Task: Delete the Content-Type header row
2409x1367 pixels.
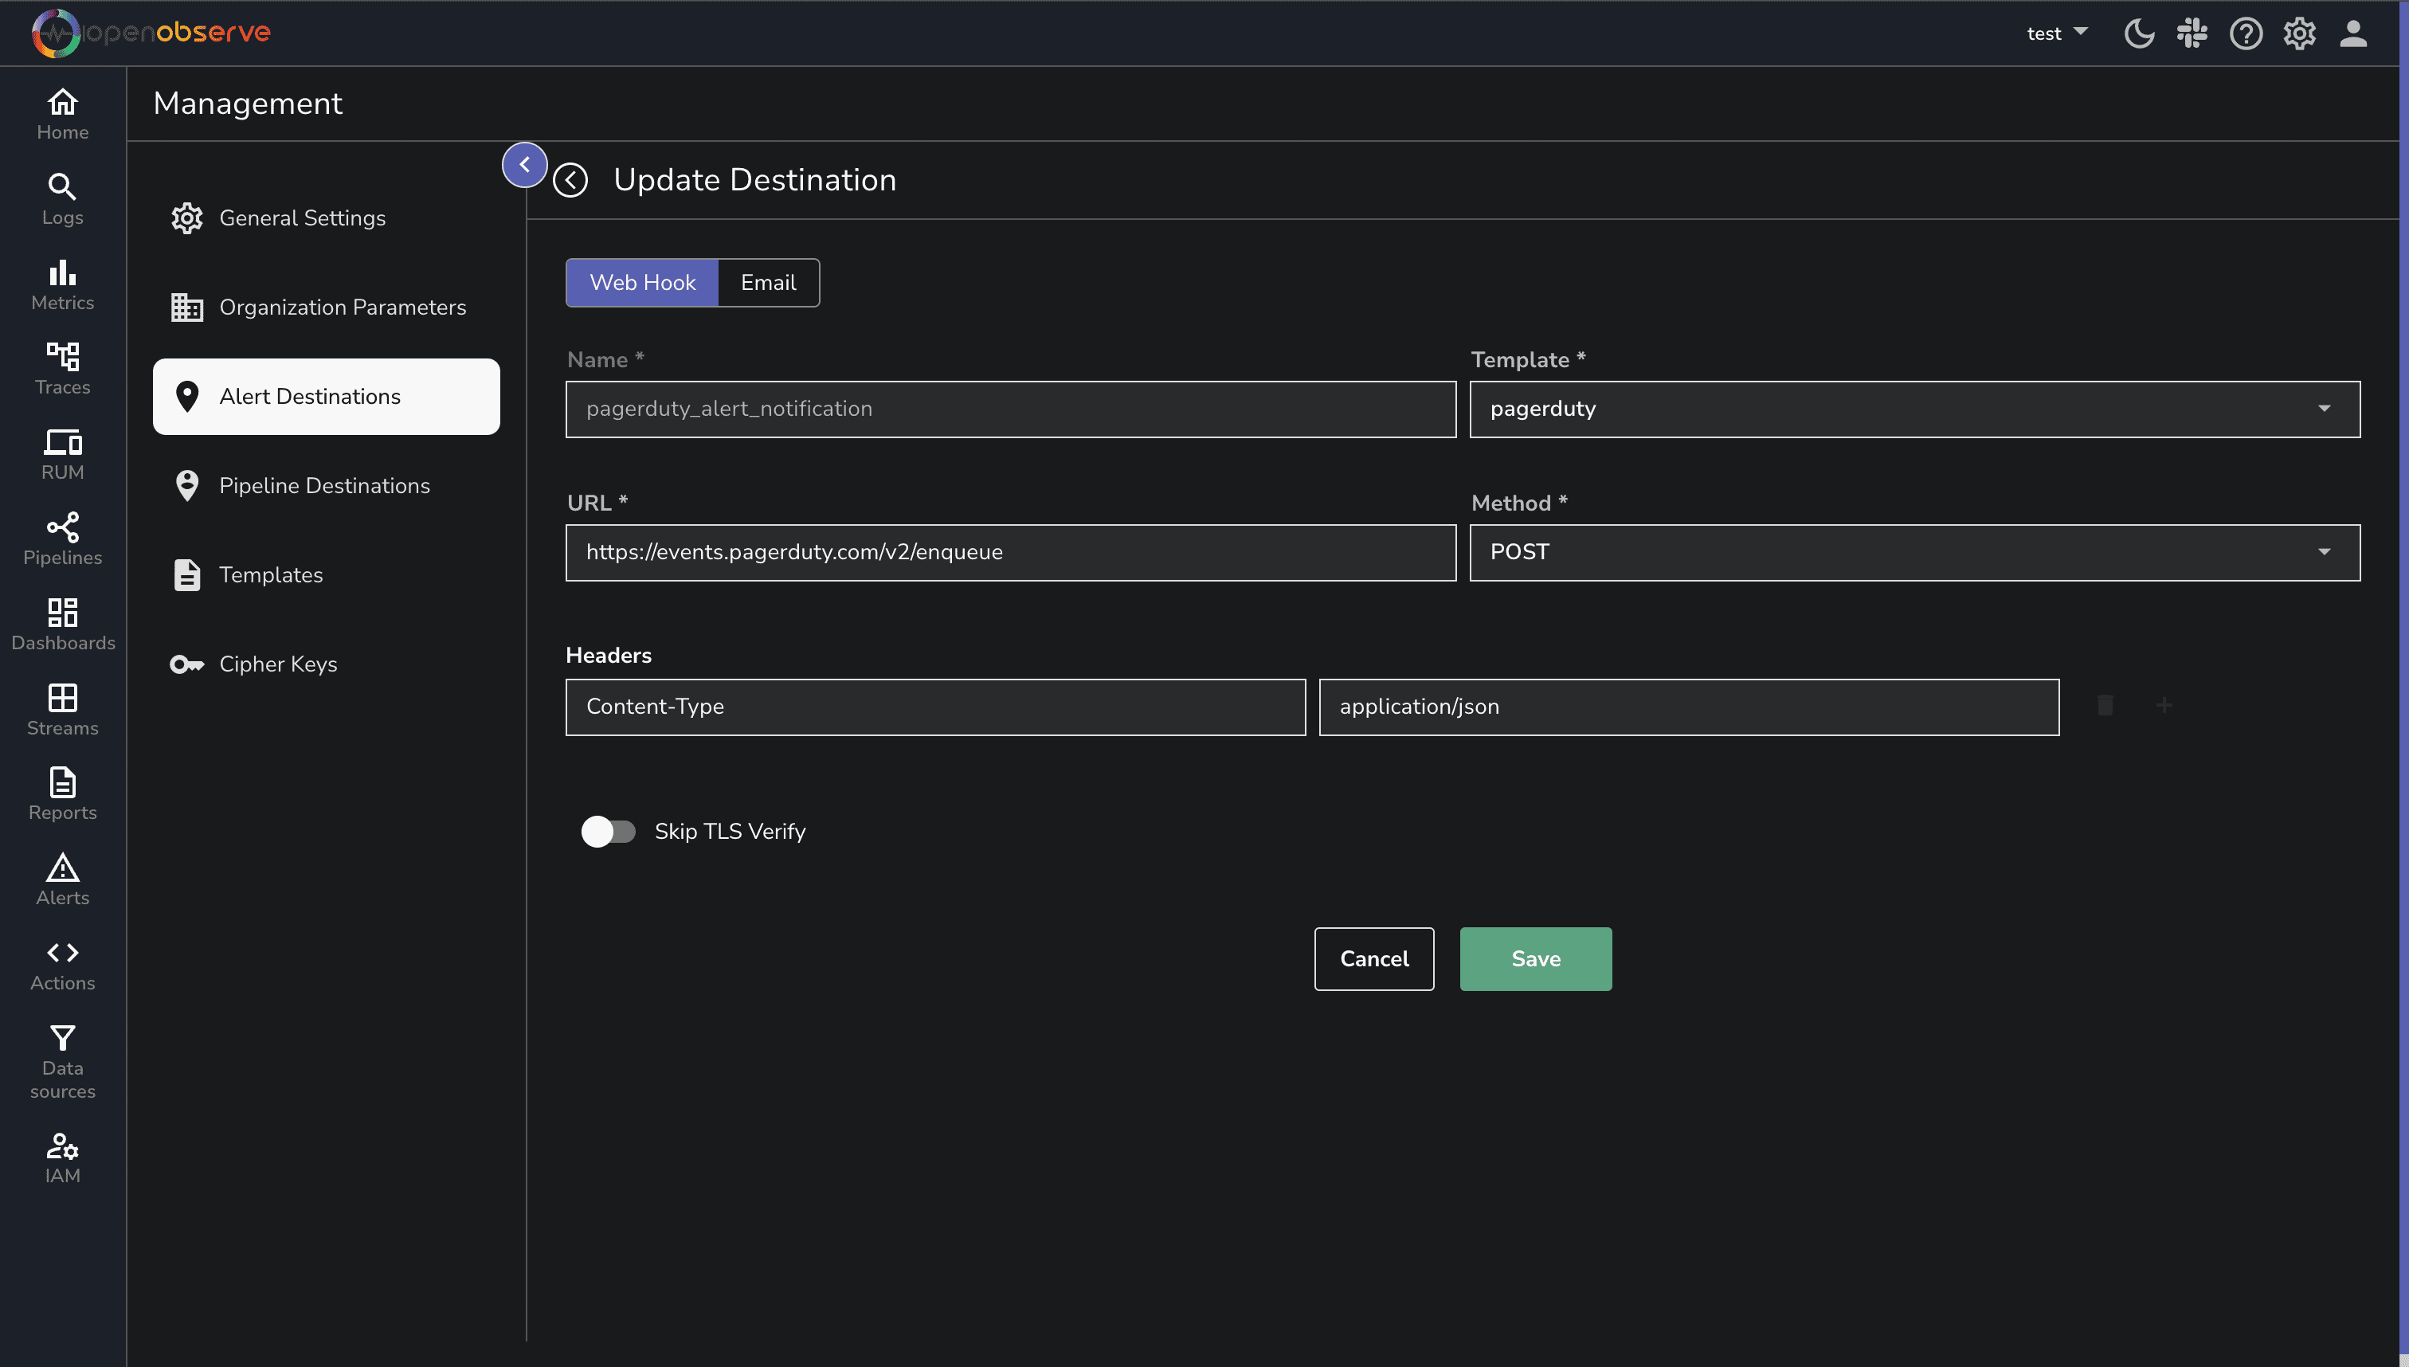Action: [2105, 705]
